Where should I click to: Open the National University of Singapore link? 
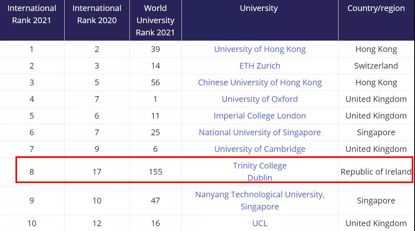pyautogui.click(x=260, y=132)
